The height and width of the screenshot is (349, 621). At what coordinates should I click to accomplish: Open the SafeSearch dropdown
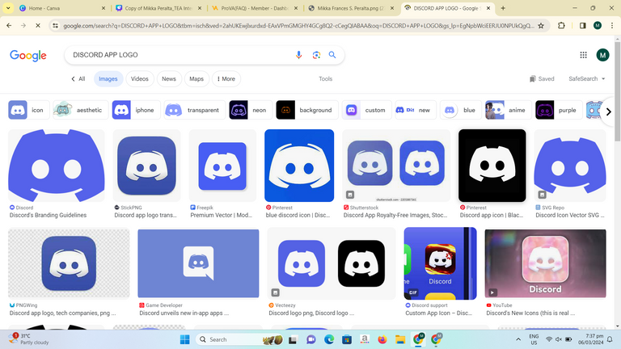click(587, 78)
